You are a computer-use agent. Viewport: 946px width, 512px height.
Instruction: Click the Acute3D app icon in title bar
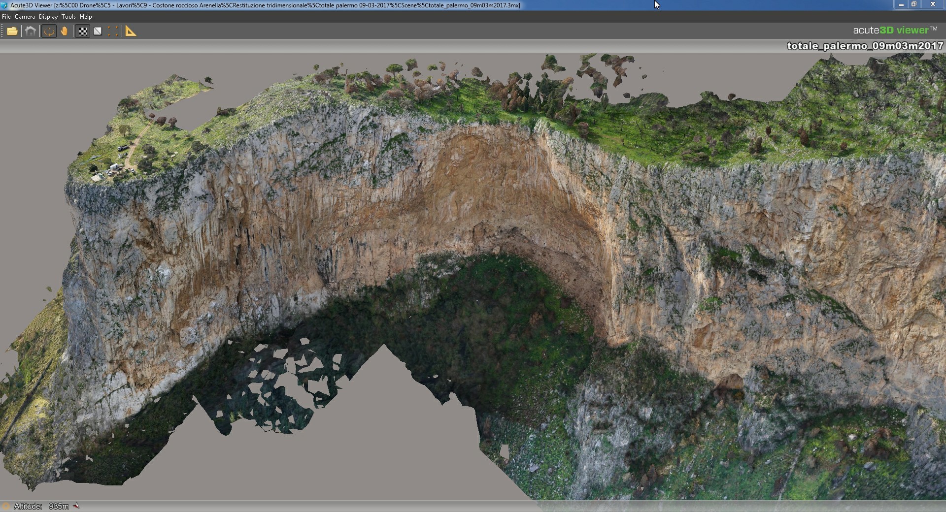coord(4,5)
